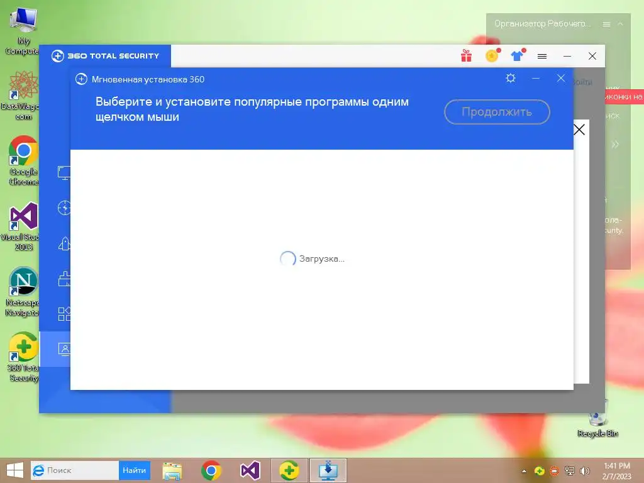Switch to 360 Total Security taskbar button
The height and width of the screenshot is (483, 644).
289,470
